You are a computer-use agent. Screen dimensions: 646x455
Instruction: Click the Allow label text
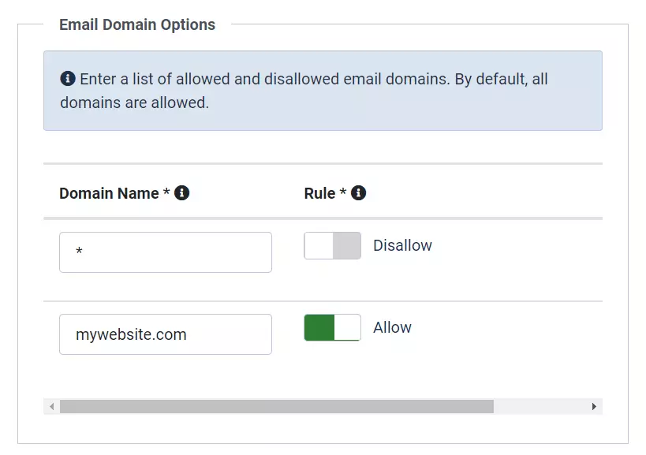[392, 327]
